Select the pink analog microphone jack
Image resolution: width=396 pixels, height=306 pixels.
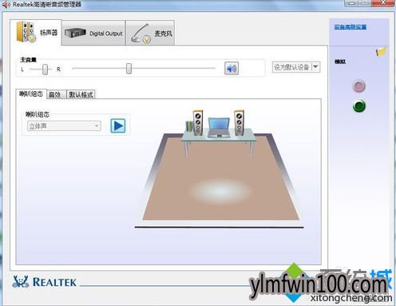pos(358,86)
